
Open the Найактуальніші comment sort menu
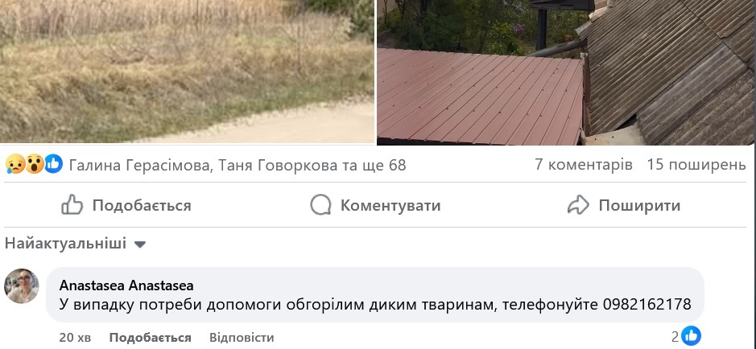75,244
